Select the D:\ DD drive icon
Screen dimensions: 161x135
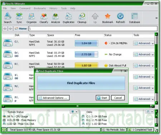click(x=8, y=54)
